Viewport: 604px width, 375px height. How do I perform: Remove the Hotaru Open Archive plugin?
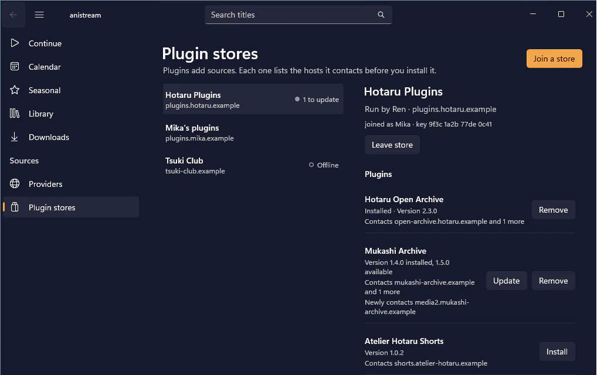pyautogui.click(x=553, y=210)
